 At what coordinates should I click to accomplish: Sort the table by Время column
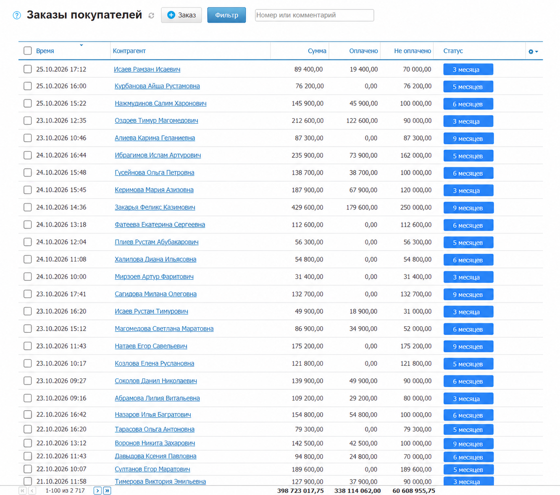coord(45,51)
